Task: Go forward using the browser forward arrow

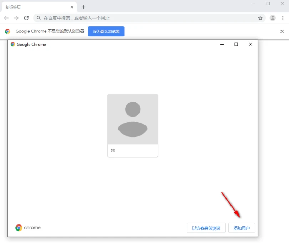Action: click(x=16, y=18)
